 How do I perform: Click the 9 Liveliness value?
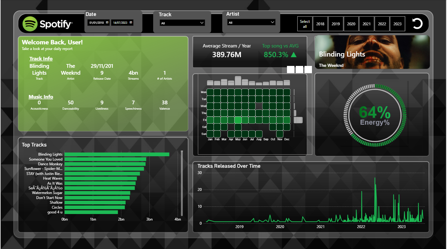102,102
